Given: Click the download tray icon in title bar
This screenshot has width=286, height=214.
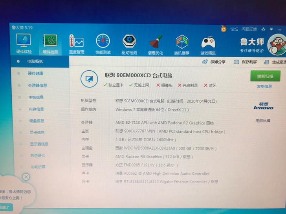Looking at the screenshot, I should [263, 29].
